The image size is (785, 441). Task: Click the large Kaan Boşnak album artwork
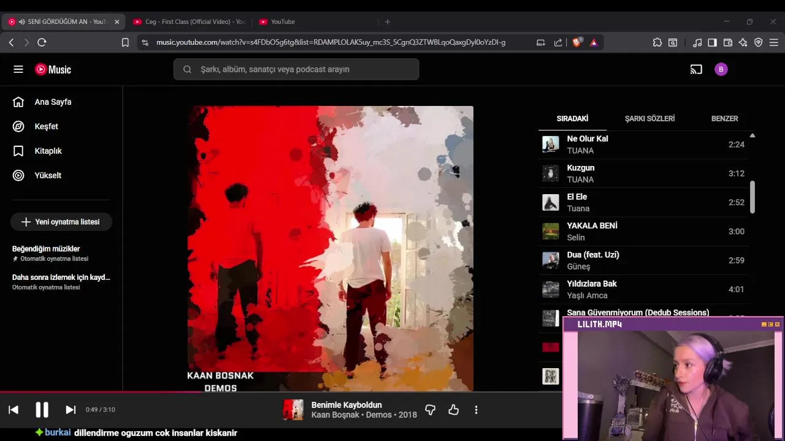tap(331, 249)
